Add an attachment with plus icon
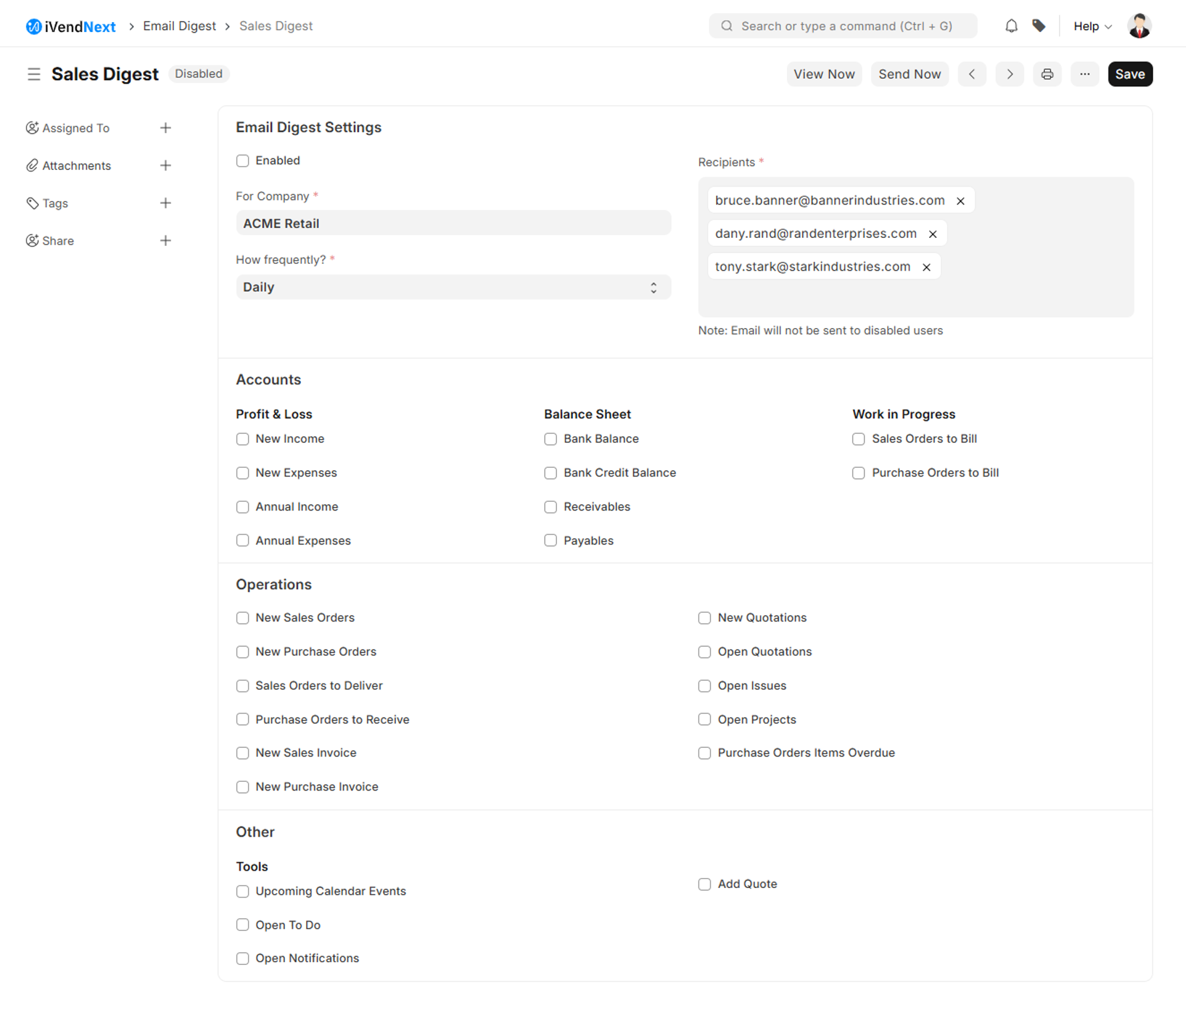Viewport: 1186px width, 1009px height. pyautogui.click(x=165, y=166)
